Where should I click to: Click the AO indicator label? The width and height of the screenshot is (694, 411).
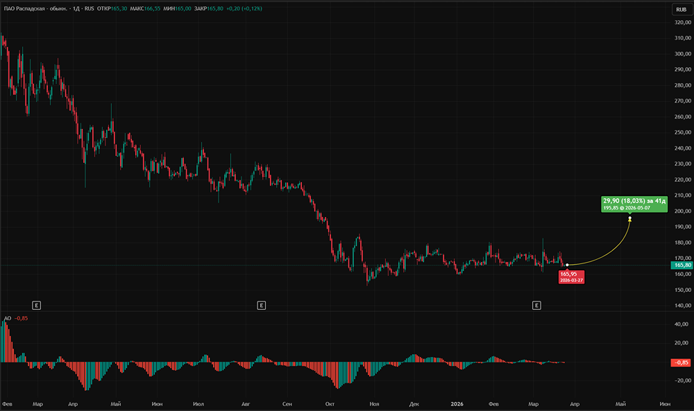[x=8, y=318]
